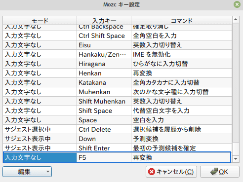
Task: Select the Hiragana input key cell
Action: (104, 64)
